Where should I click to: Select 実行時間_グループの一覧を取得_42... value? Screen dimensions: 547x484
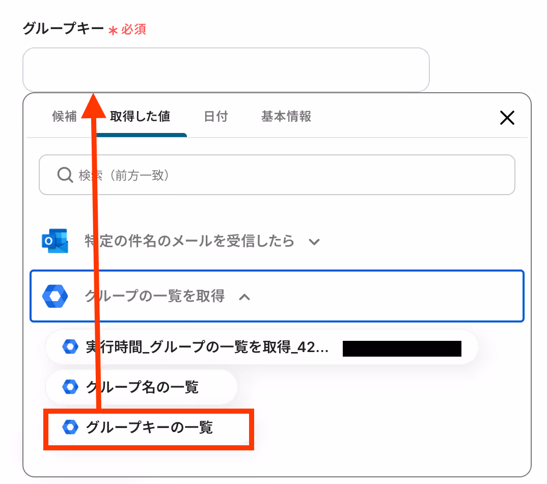point(262,347)
